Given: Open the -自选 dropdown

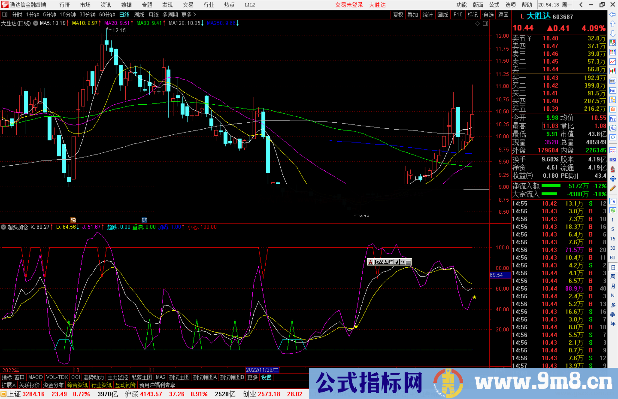Looking at the screenshot, I should click(488, 15).
